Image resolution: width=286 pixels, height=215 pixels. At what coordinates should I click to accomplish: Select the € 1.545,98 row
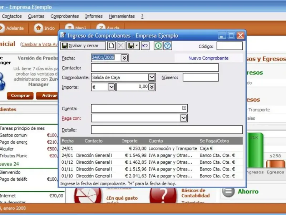click(152, 156)
